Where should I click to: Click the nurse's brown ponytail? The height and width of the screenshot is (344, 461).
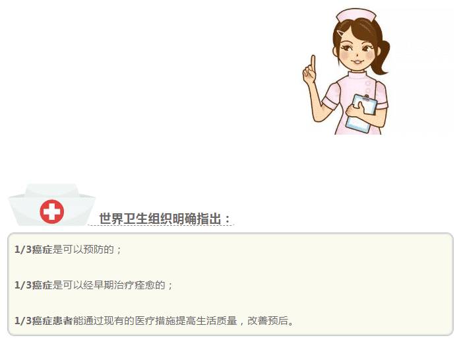click(381, 57)
